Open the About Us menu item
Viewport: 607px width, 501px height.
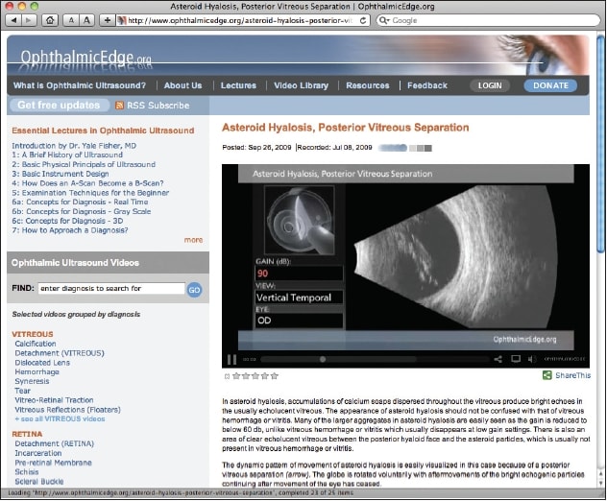[x=183, y=85]
